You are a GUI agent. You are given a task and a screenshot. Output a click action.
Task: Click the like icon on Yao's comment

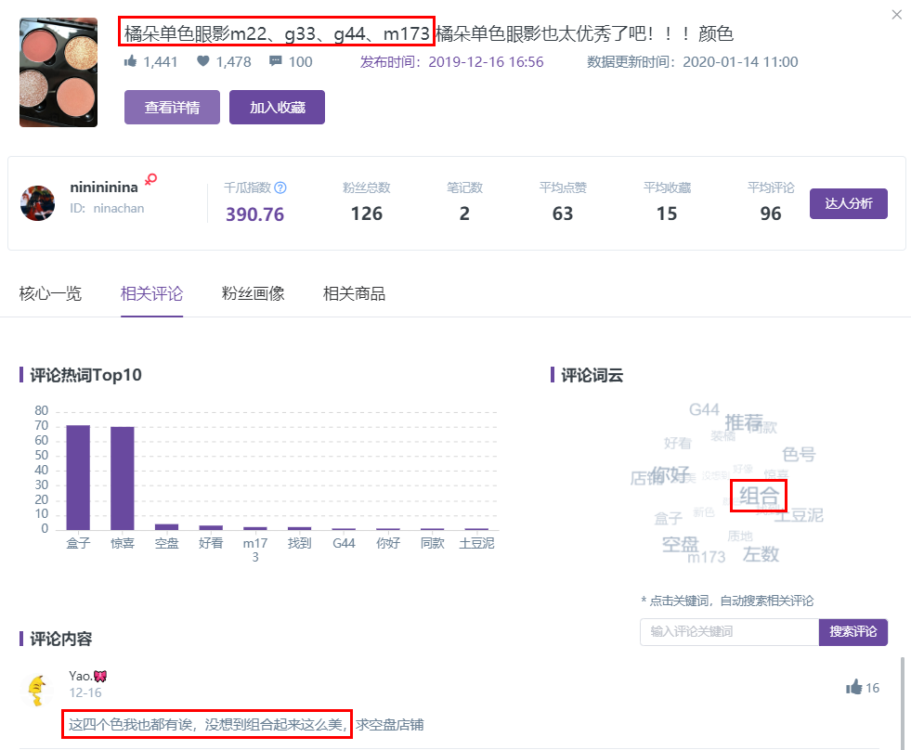point(853,688)
